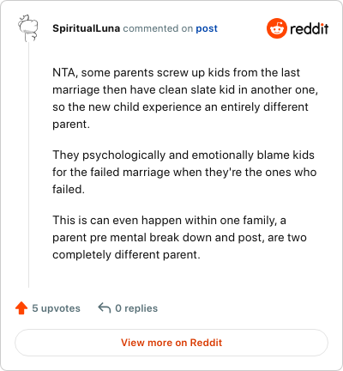343x371 pixels.
Task: Click the word "NTA" starting the comment
Action: [63, 73]
